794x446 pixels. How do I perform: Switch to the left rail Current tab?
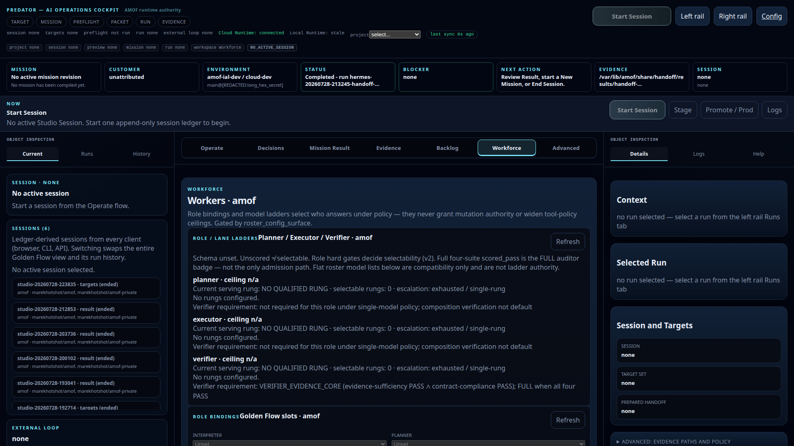pos(32,154)
